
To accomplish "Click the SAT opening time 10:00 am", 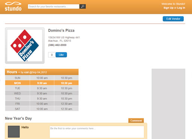I will pos(42,109).
